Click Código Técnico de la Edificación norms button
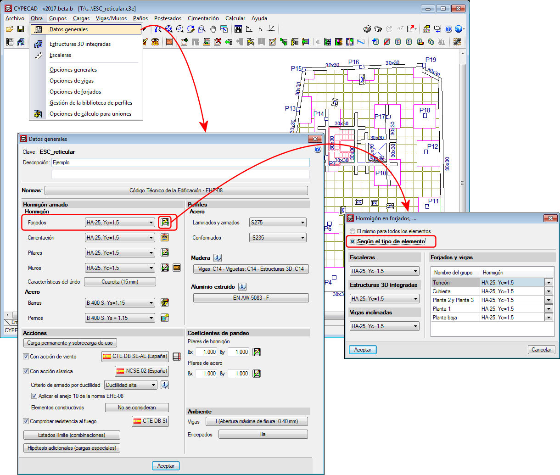 176,190
